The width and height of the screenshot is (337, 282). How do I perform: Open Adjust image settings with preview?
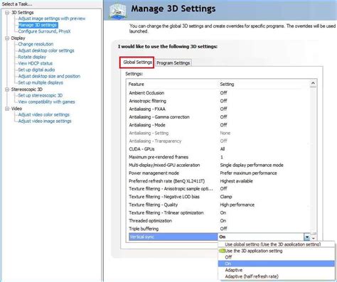point(52,18)
